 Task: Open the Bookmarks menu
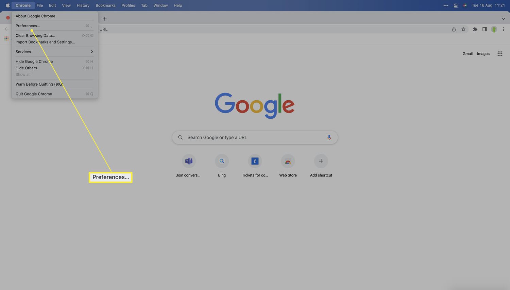105,5
